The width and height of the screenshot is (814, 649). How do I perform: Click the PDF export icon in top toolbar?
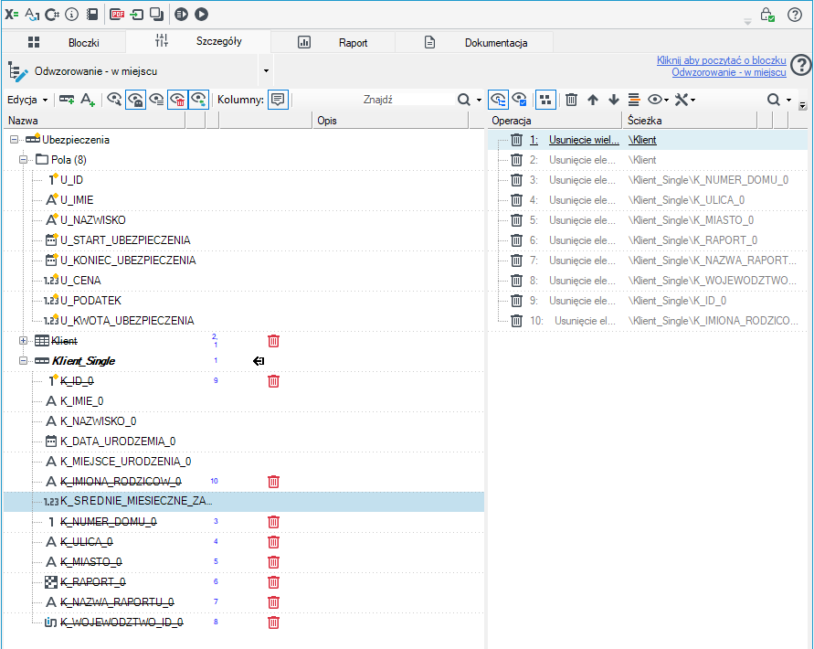click(x=117, y=14)
